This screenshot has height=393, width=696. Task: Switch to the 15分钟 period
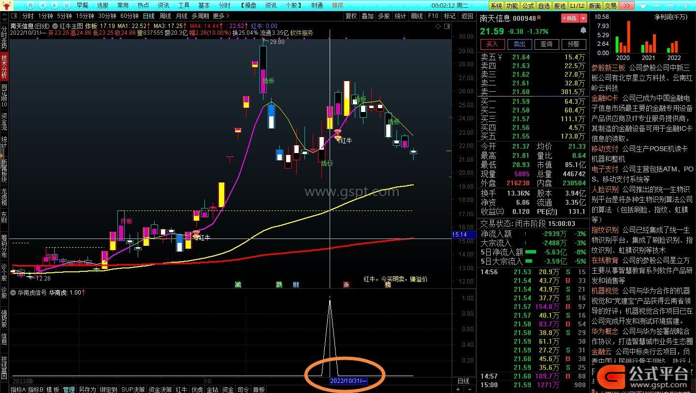tap(85, 16)
